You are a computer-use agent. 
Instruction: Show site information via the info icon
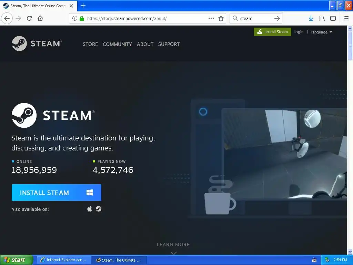coord(75,18)
